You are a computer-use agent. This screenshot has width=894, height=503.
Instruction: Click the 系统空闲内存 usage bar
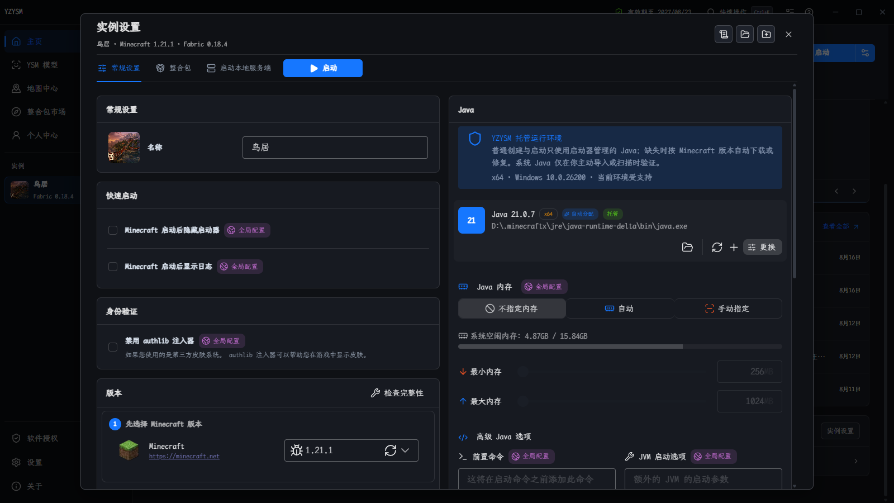click(620, 347)
